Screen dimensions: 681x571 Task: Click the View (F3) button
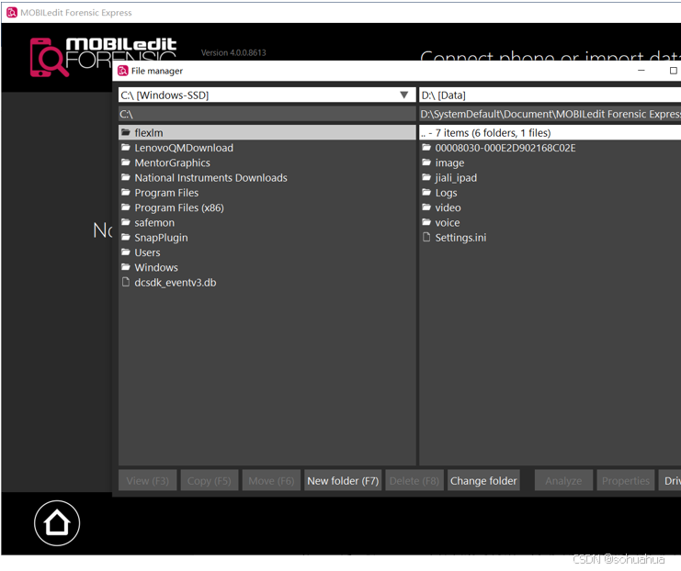coord(148,480)
